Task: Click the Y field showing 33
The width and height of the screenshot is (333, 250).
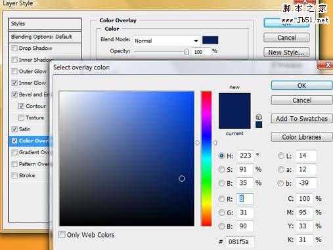Action: click(305, 226)
